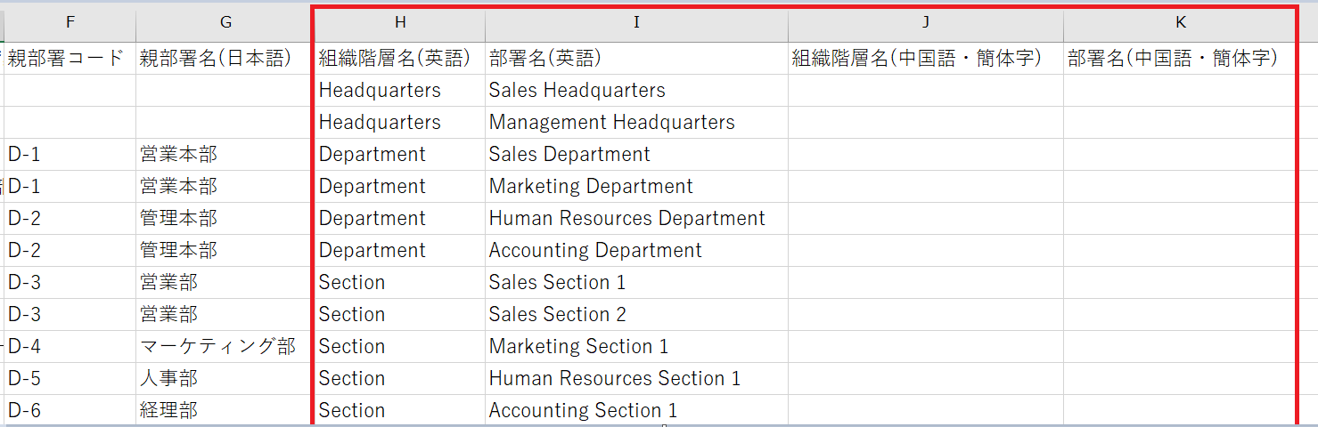Click the Accounting Section 1 cell
The width and height of the screenshot is (1318, 427).
[583, 411]
